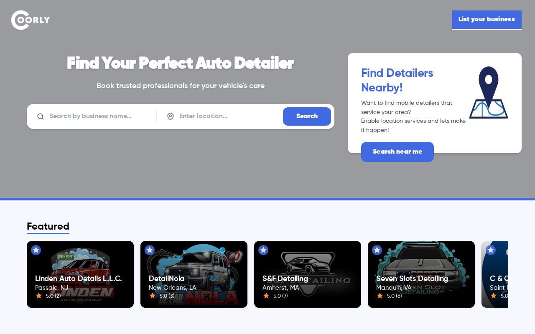Open the S&F Detailing featured card
Viewport: 535px width, 334px height.
coord(308,274)
